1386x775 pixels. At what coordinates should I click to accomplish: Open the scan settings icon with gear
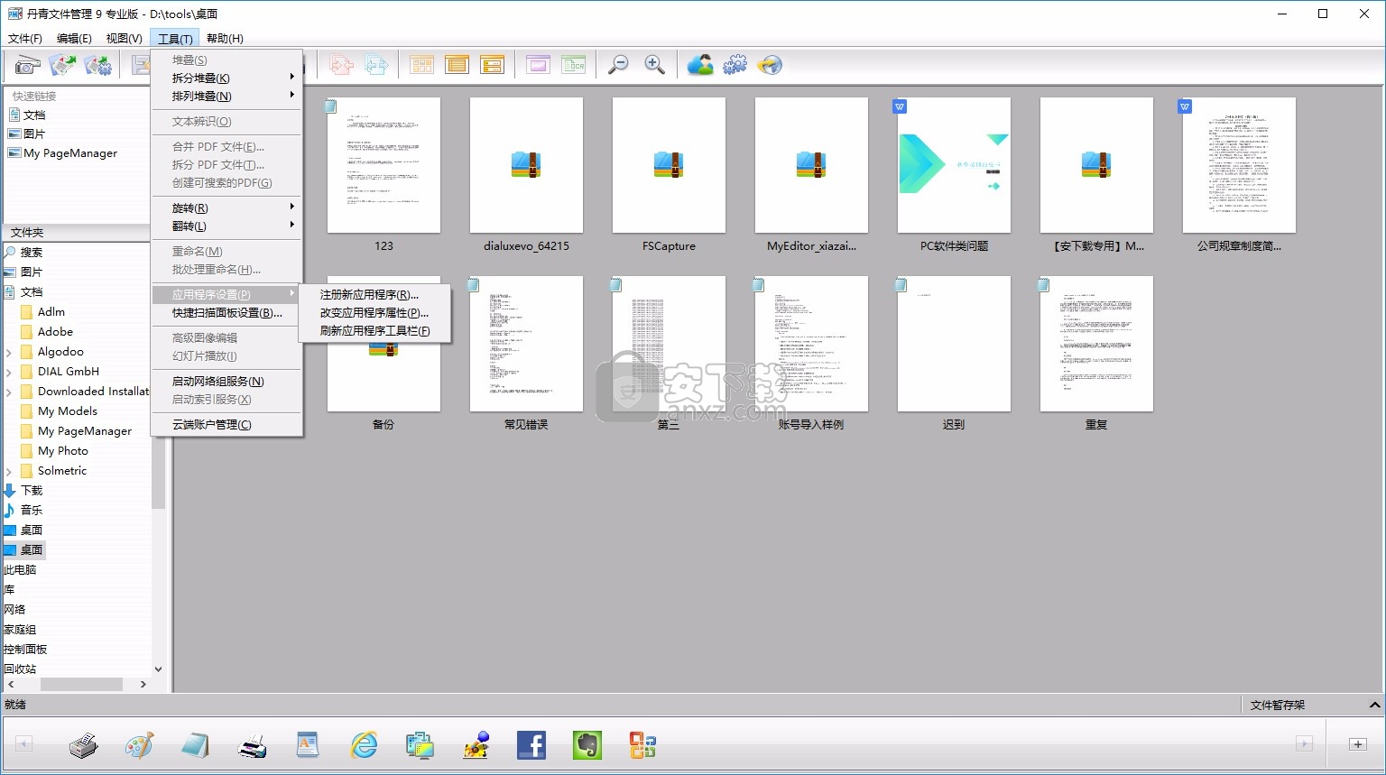pyautogui.click(x=97, y=65)
